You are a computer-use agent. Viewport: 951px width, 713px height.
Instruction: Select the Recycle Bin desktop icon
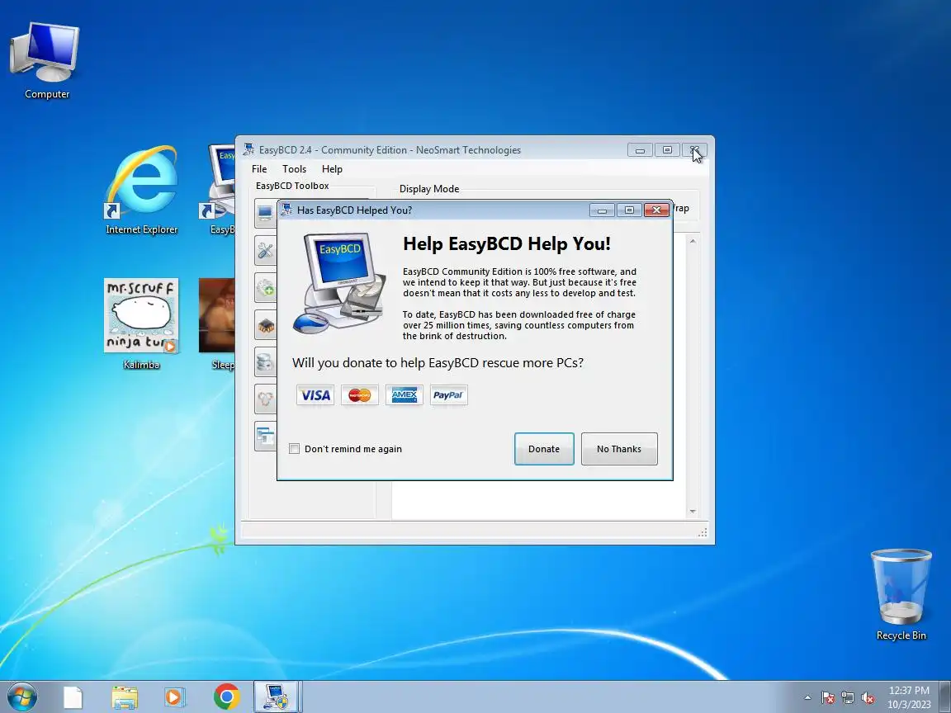tap(901, 594)
